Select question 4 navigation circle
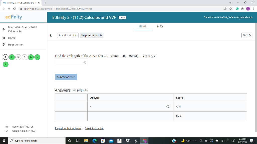 pos(24,57)
